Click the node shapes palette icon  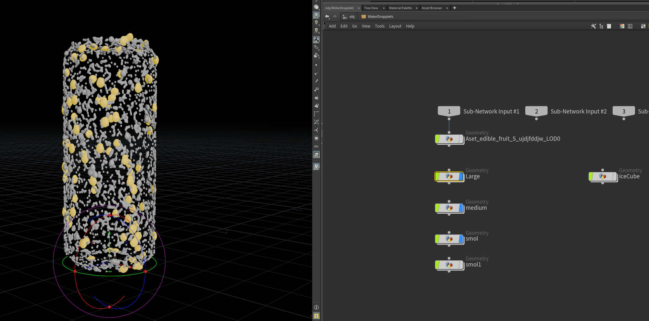point(630,26)
